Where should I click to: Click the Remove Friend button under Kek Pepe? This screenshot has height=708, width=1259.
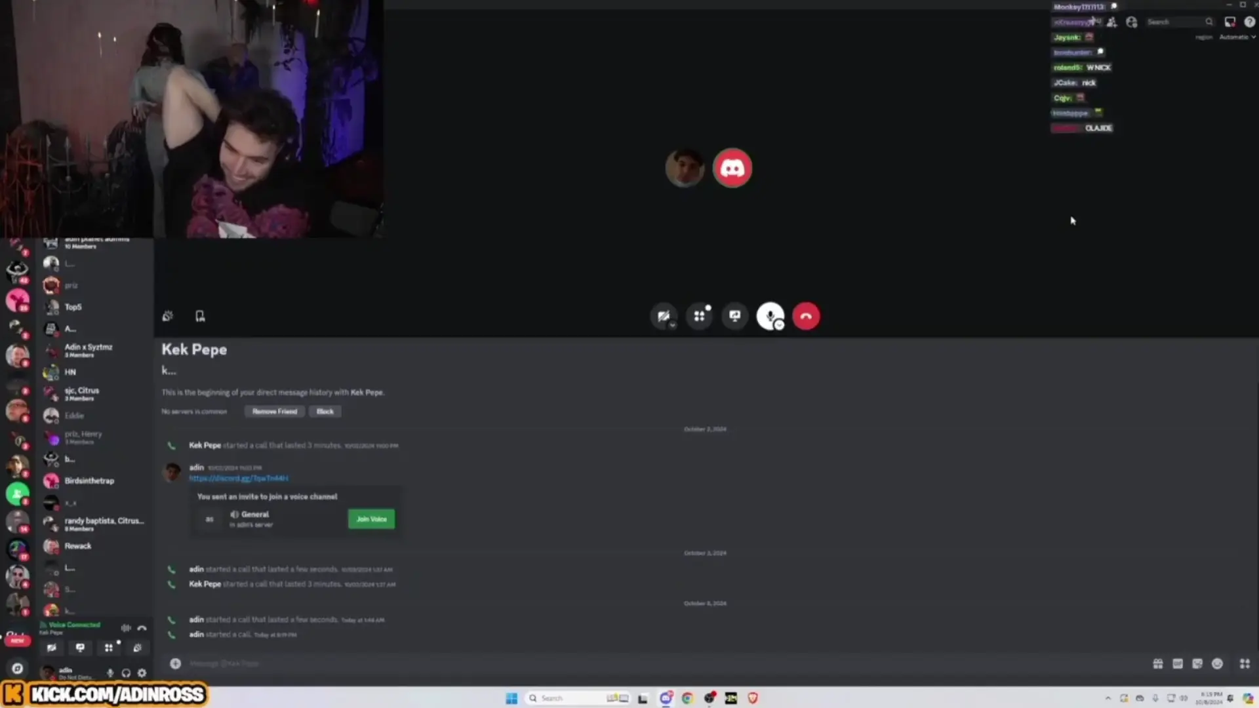coord(274,411)
